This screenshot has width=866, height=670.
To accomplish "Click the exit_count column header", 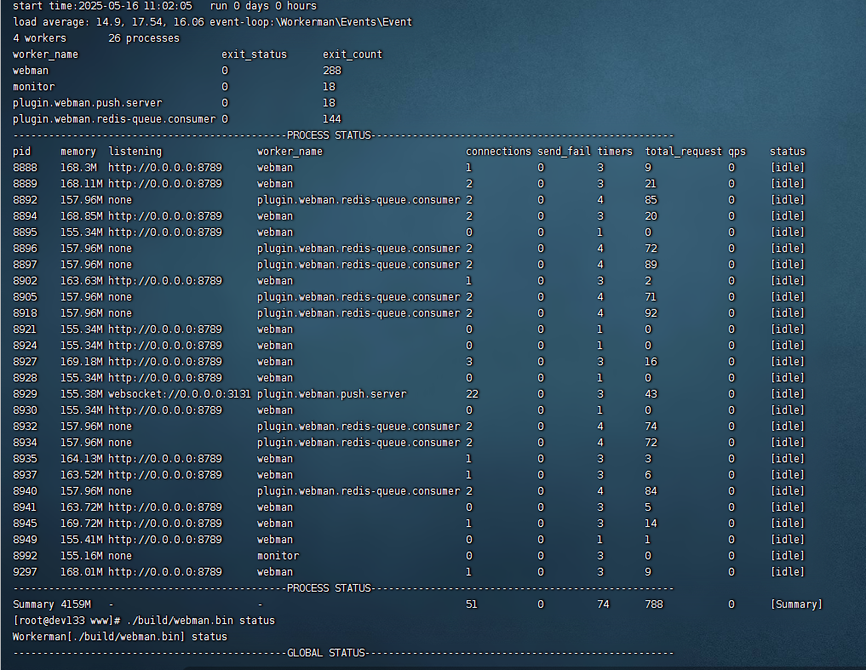I will click(353, 54).
